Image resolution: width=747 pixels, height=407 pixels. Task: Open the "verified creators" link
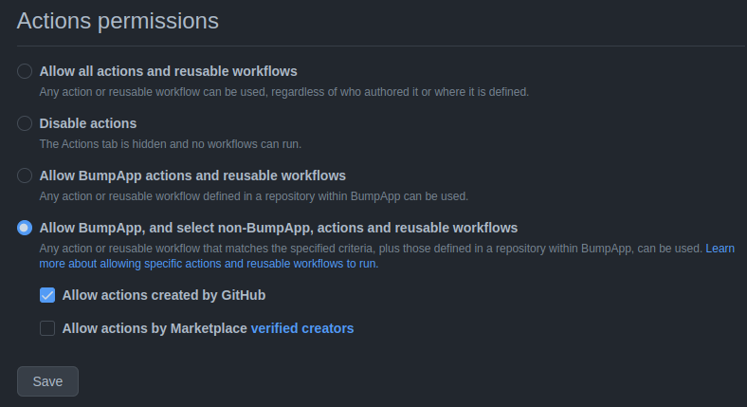(301, 328)
